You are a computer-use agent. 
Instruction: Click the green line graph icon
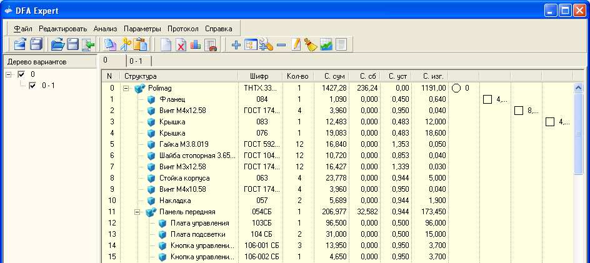tap(326, 45)
